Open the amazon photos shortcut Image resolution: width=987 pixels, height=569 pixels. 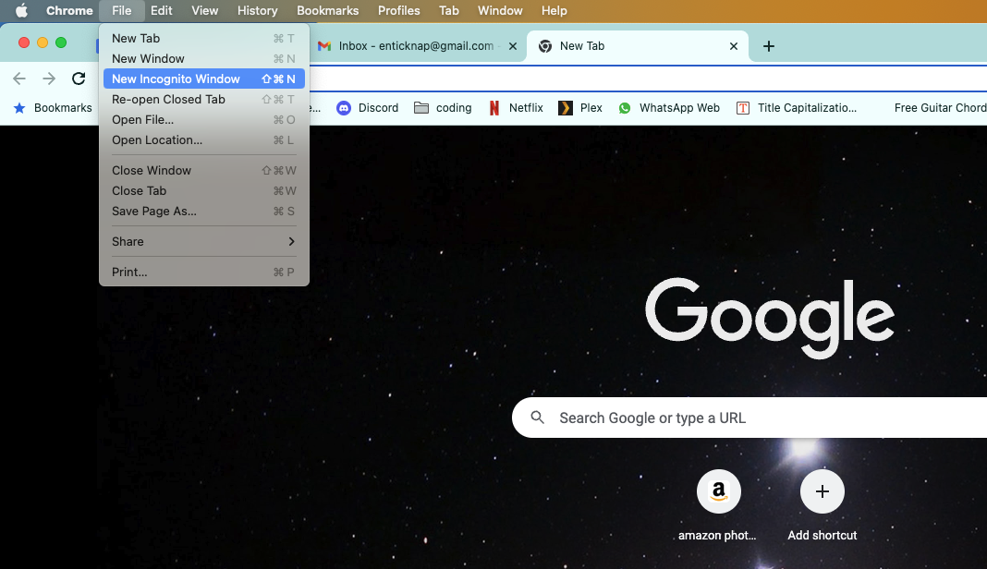point(718,504)
